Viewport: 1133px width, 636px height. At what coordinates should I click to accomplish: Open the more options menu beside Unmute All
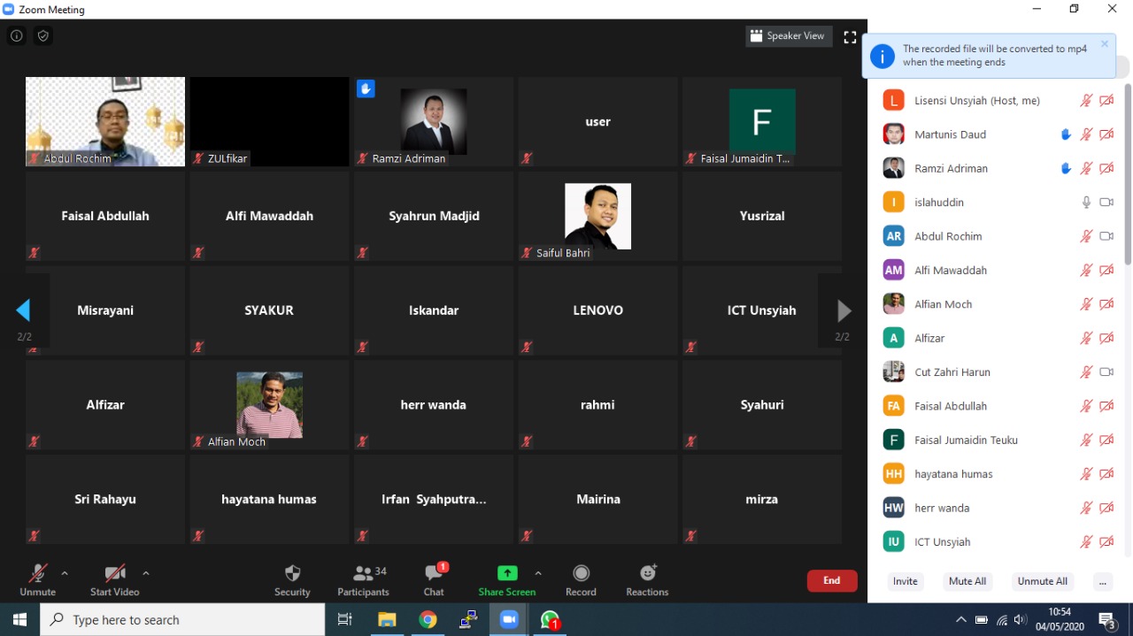(x=1102, y=582)
